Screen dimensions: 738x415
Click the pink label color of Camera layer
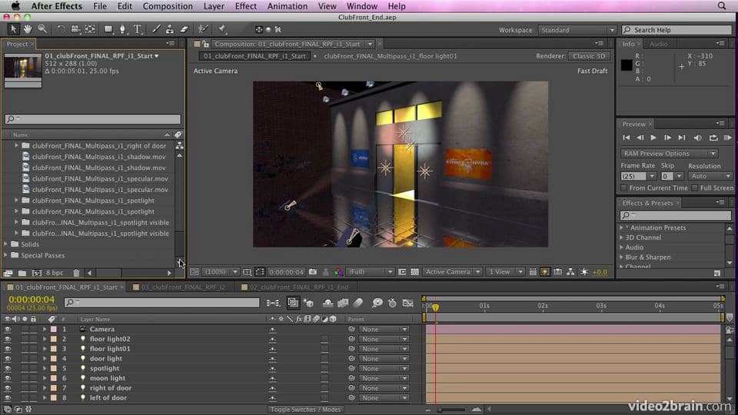(54, 330)
